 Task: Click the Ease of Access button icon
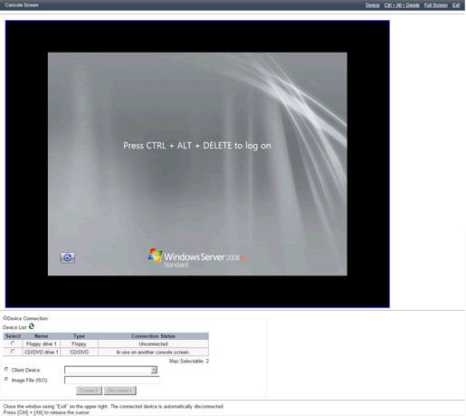[68, 257]
